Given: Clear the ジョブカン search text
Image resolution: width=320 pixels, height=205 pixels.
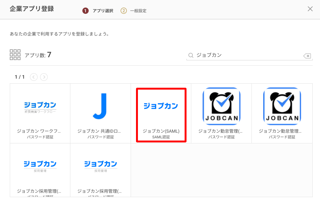Looking at the screenshot, I should point(307,56).
